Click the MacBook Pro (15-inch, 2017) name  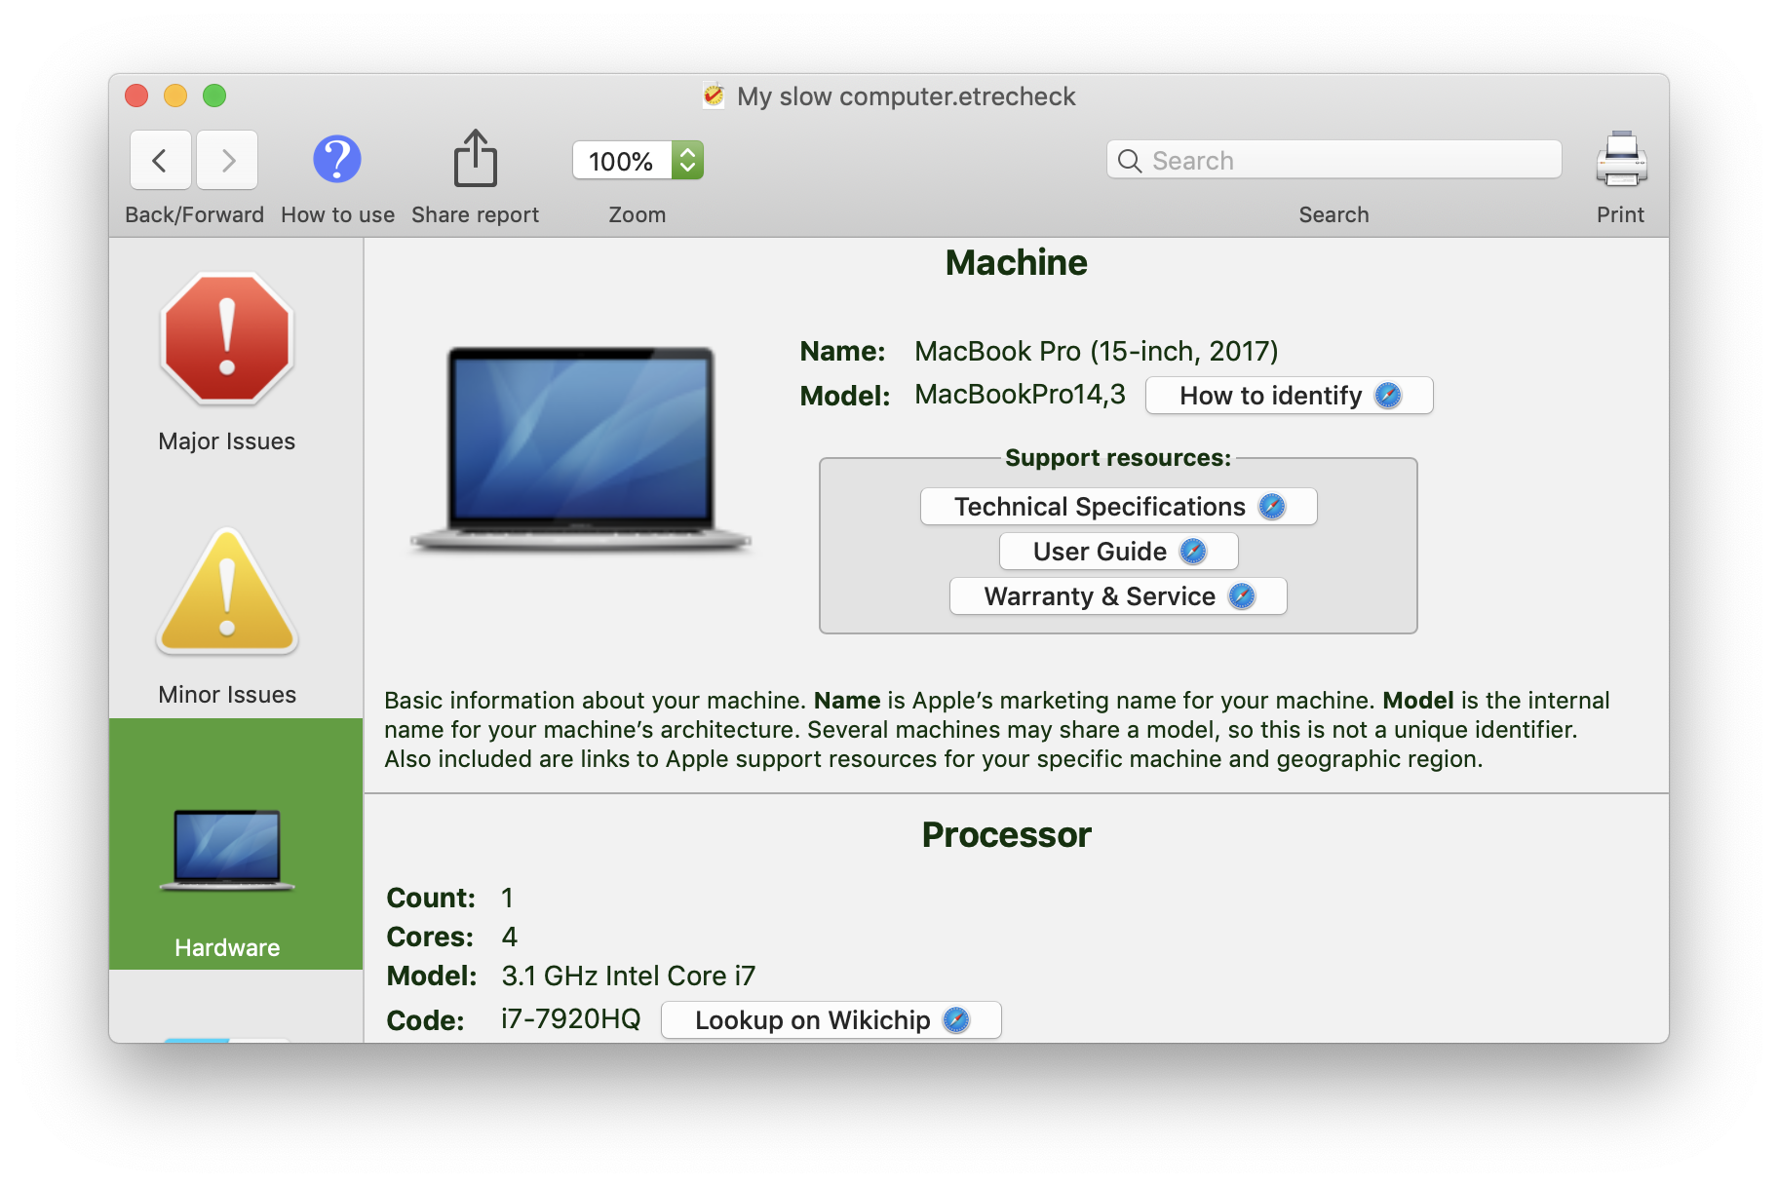click(1097, 351)
